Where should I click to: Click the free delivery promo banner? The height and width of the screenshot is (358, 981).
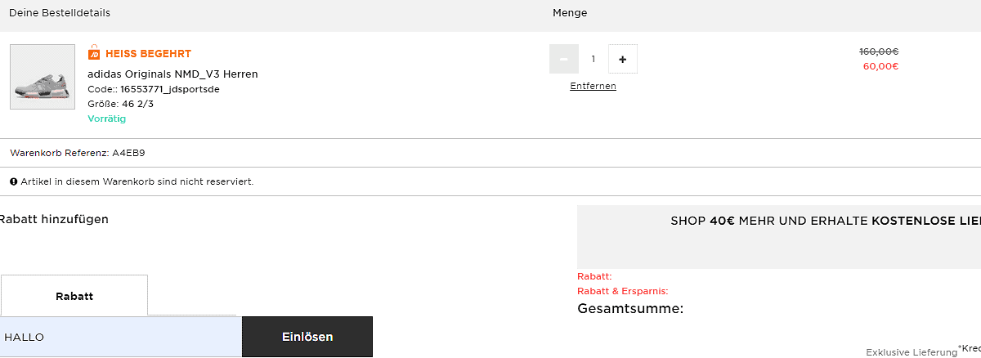coord(779,237)
